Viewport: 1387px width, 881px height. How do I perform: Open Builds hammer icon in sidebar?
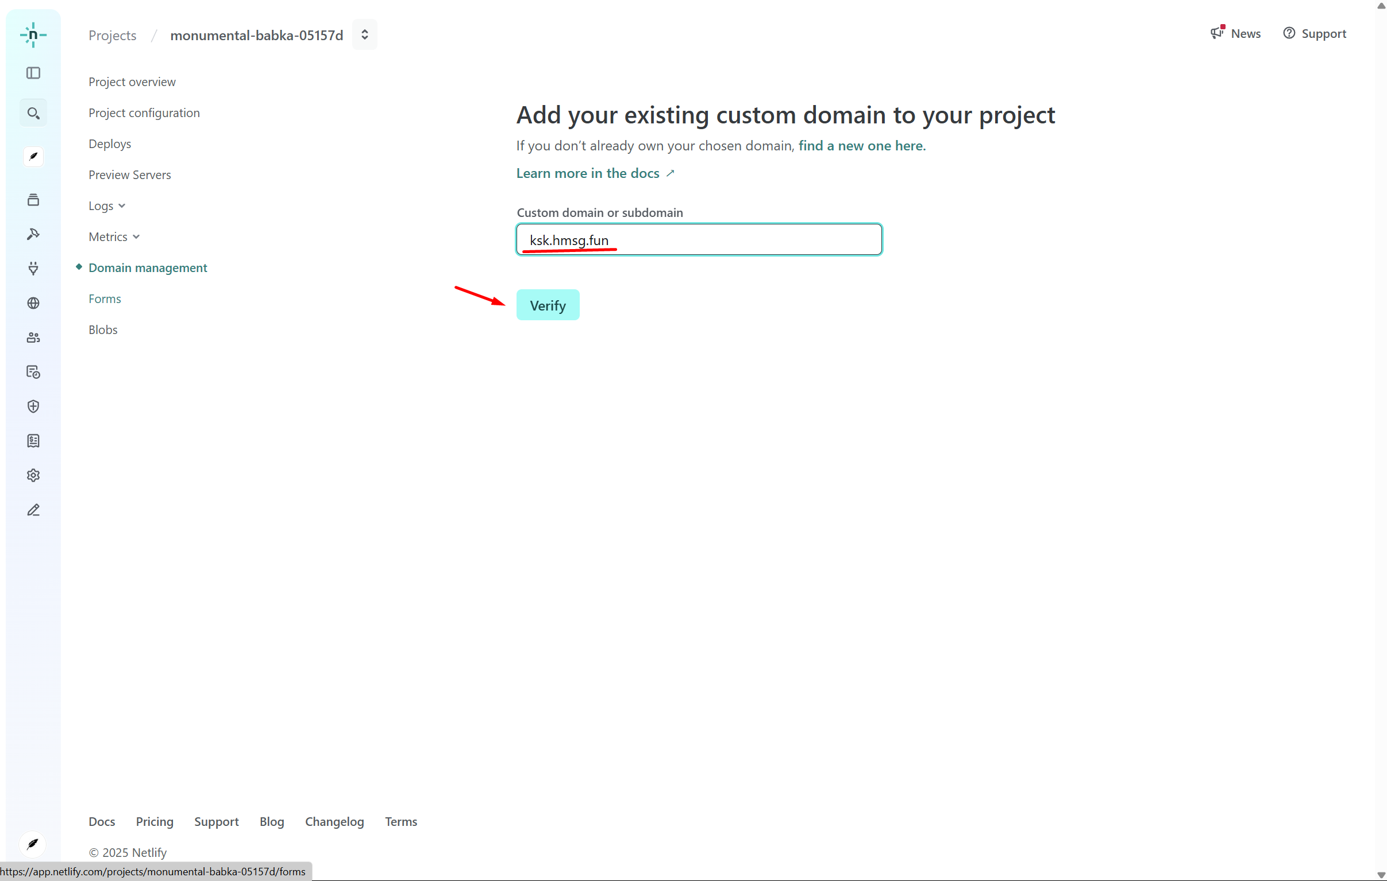pos(33,234)
